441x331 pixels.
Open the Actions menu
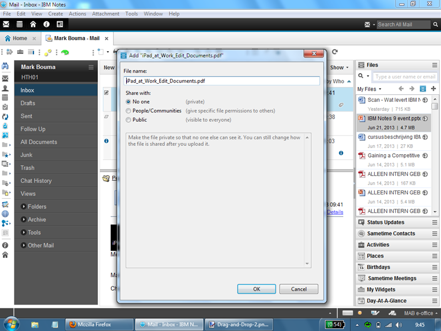click(77, 14)
